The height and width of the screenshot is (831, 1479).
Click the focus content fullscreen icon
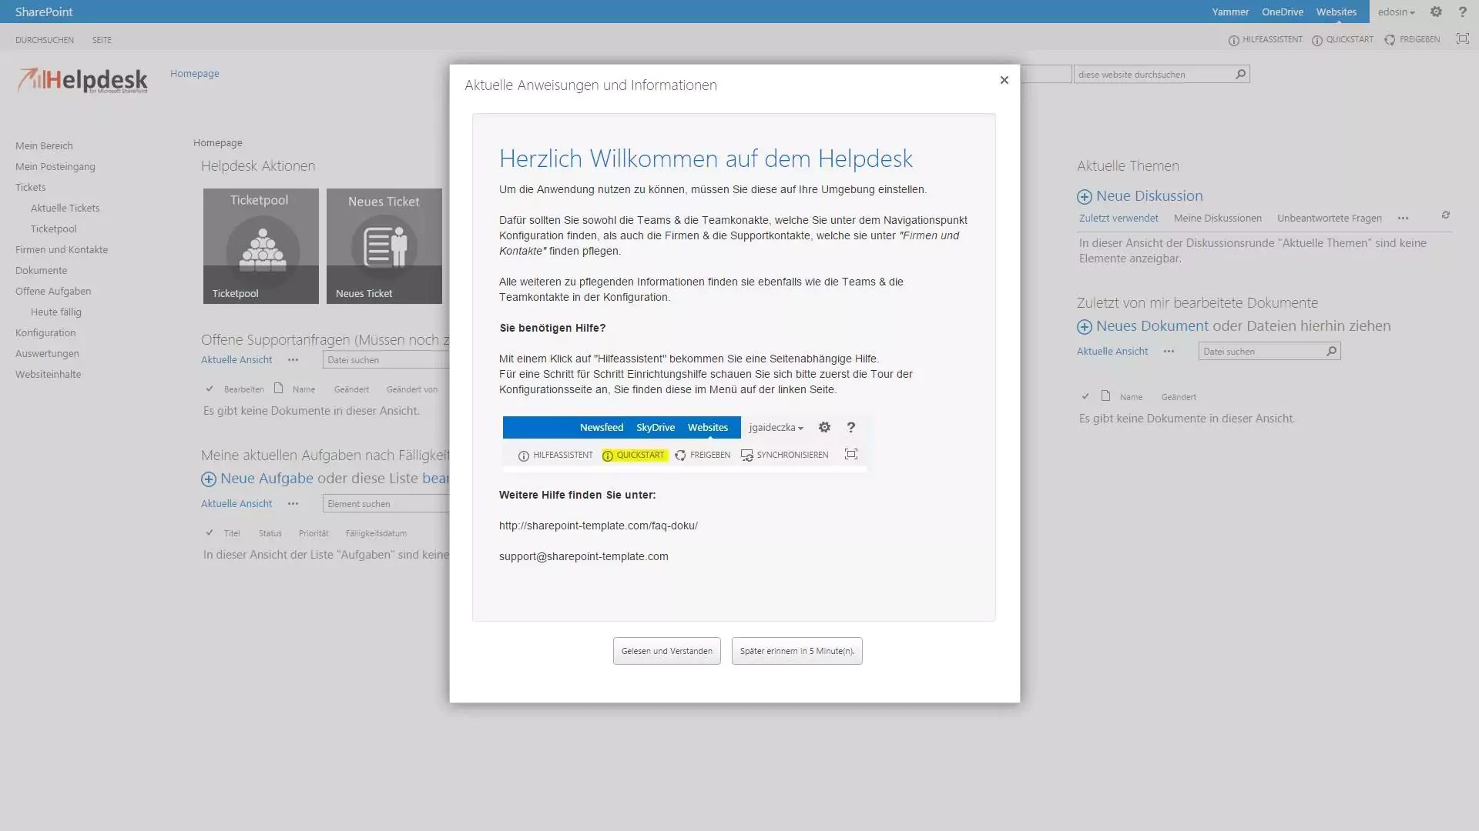click(1462, 39)
